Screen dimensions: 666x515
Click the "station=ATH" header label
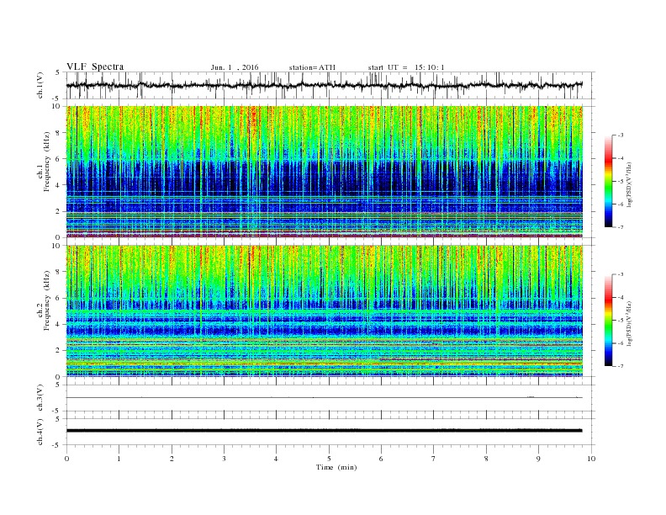click(x=312, y=67)
